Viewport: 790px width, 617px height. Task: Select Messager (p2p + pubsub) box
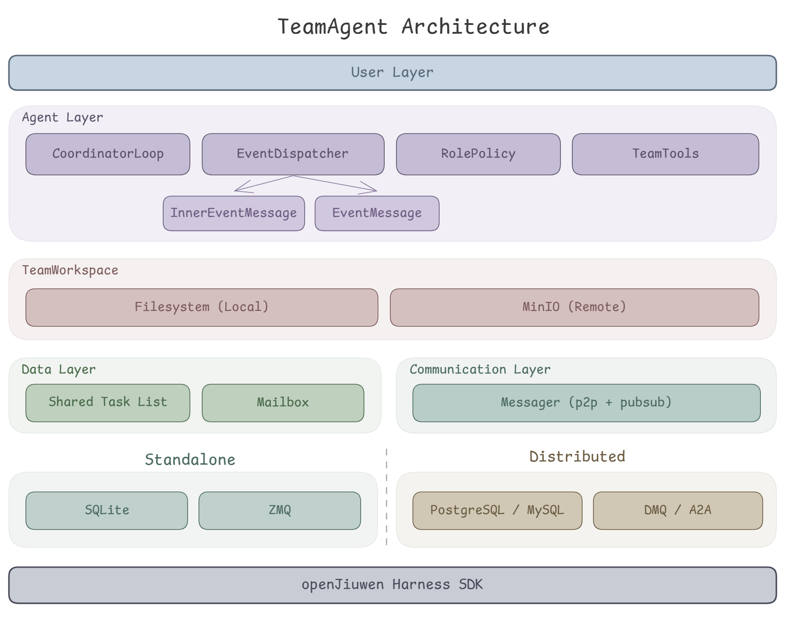pos(586,403)
